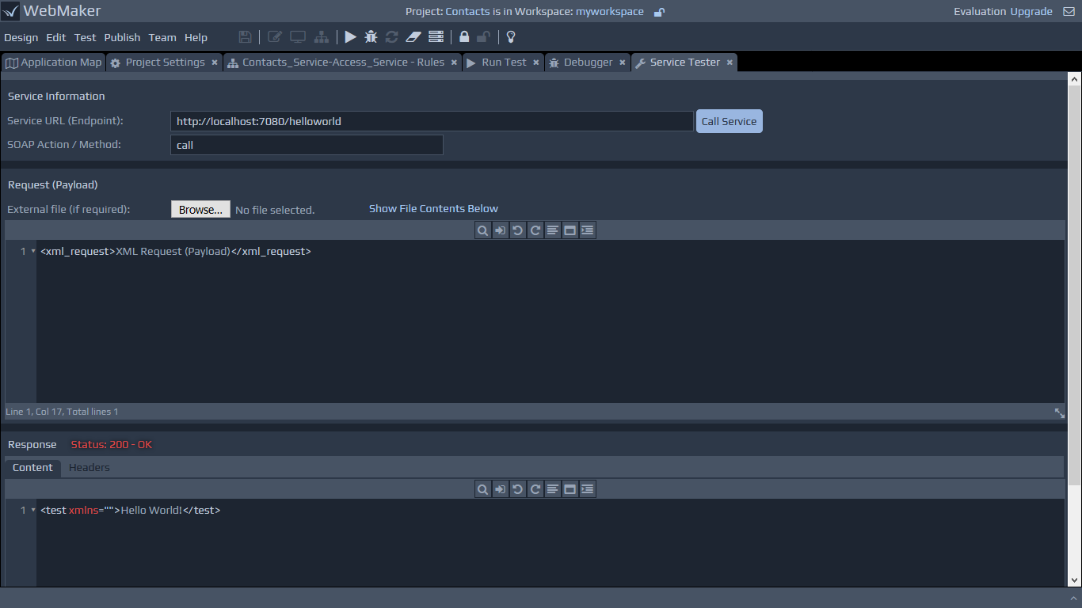Close the Debugger tab
This screenshot has height=608, width=1082.
point(623,63)
